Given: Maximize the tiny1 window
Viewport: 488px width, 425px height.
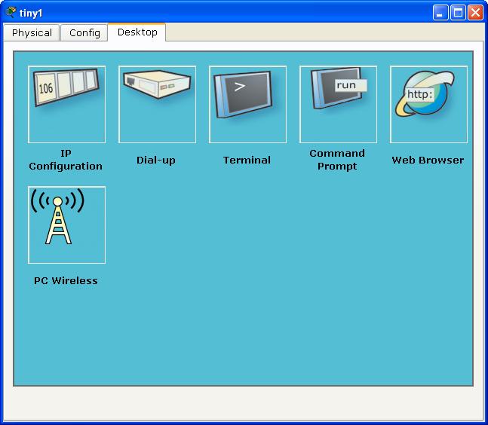Looking at the screenshot, I should click(458, 13).
